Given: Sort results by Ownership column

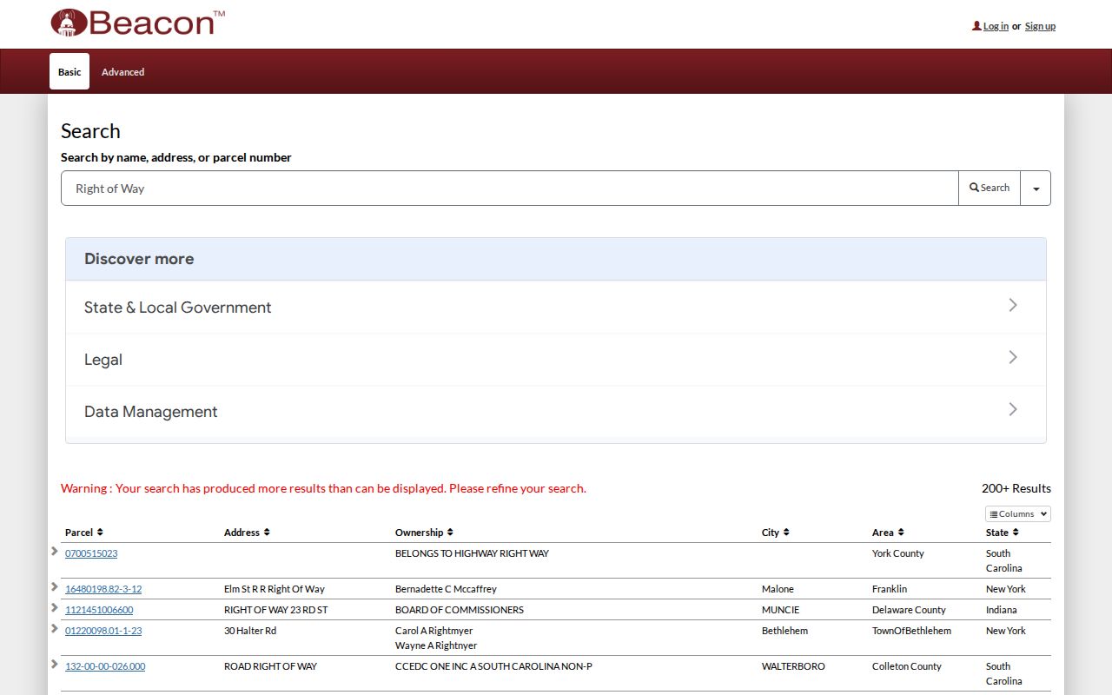Looking at the screenshot, I should pyautogui.click(x=424, y=533).
